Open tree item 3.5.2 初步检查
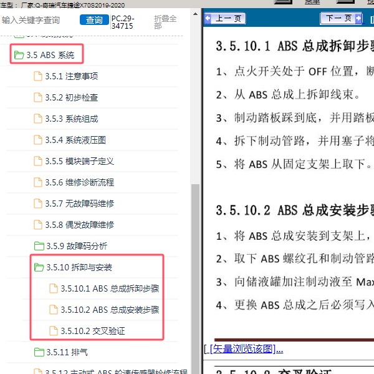Image resolution: width=374 pixels, height=374 pixels. tap(72, 97)
